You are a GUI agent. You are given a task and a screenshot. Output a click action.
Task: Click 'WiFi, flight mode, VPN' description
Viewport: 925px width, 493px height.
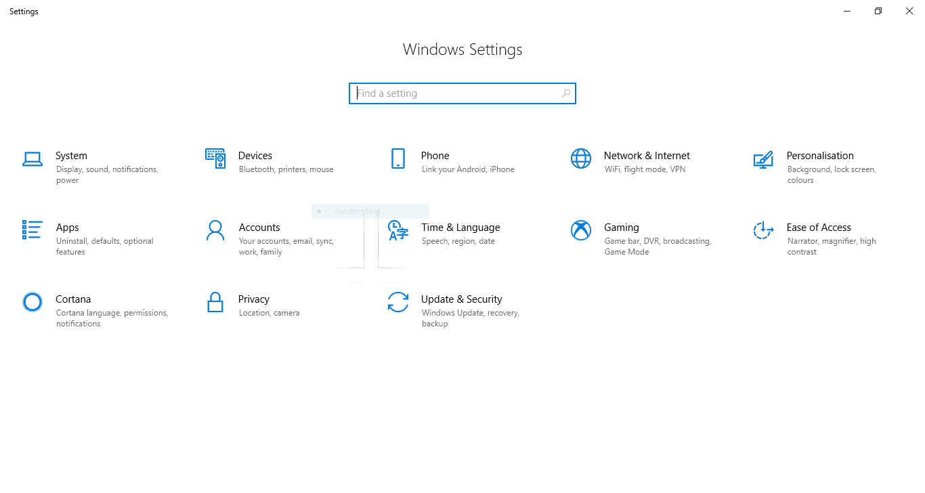click(645, 169)
